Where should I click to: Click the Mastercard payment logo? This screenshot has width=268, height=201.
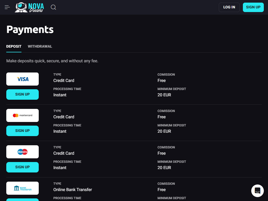tap(23, 115)
